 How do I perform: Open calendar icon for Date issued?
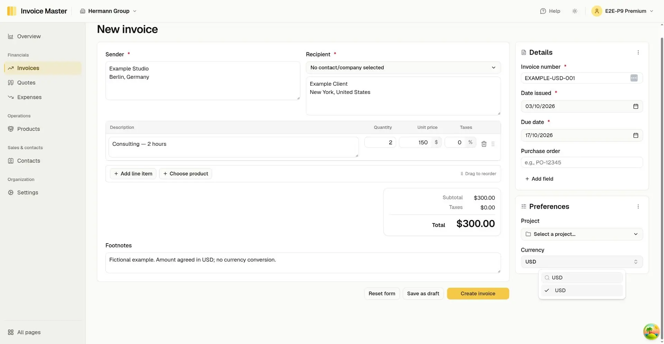[x=636, y=106]
